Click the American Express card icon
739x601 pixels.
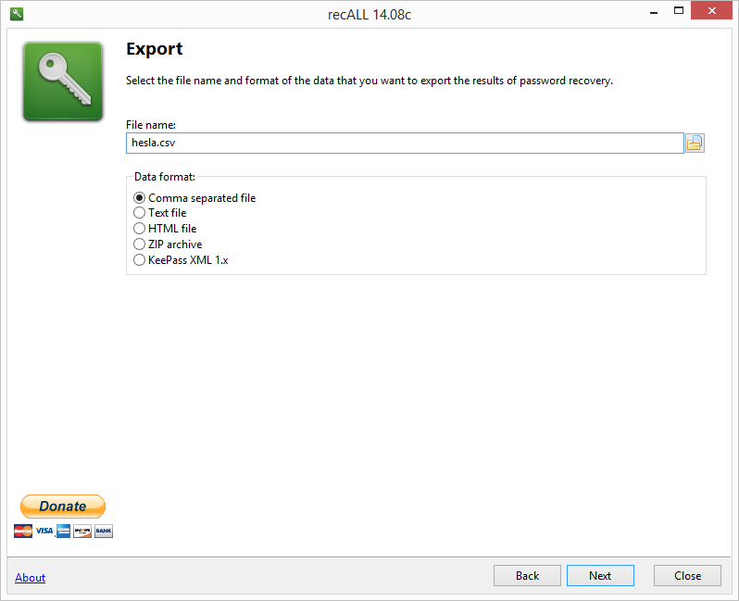click(63, 531)
